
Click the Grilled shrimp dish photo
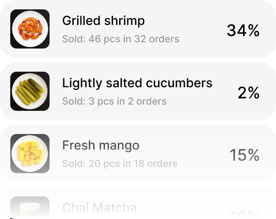pos(30,29)
